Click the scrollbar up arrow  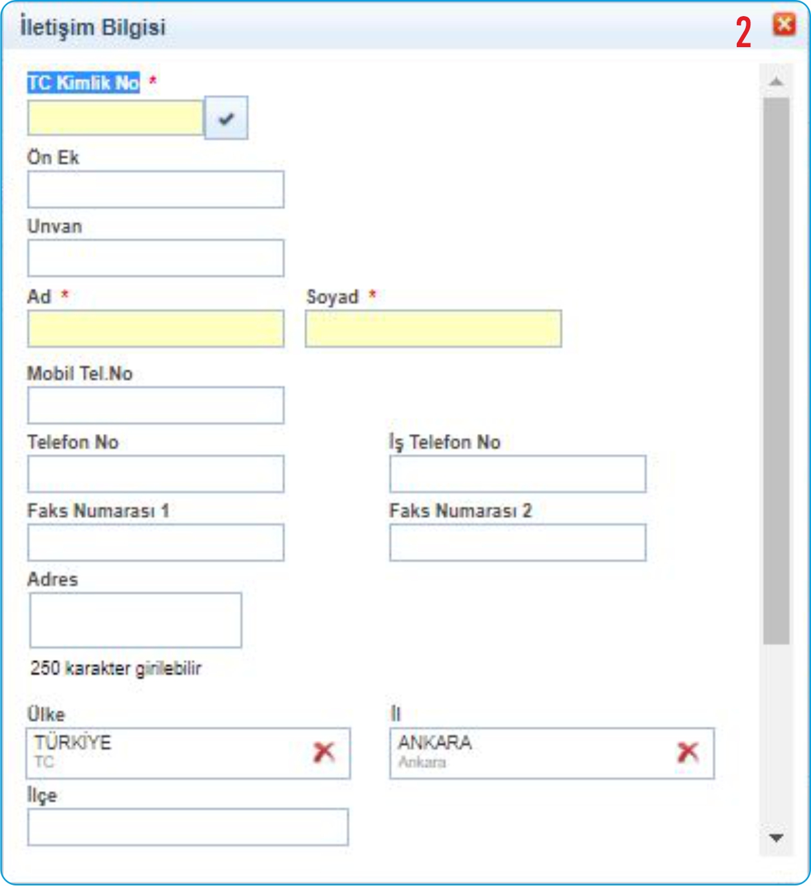[776, 82]
